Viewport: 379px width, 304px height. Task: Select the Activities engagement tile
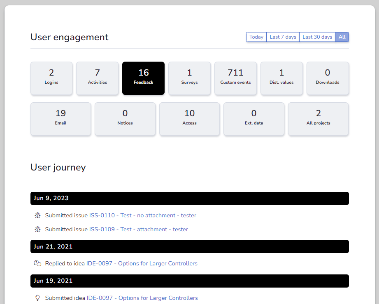[x=98, y=78]
